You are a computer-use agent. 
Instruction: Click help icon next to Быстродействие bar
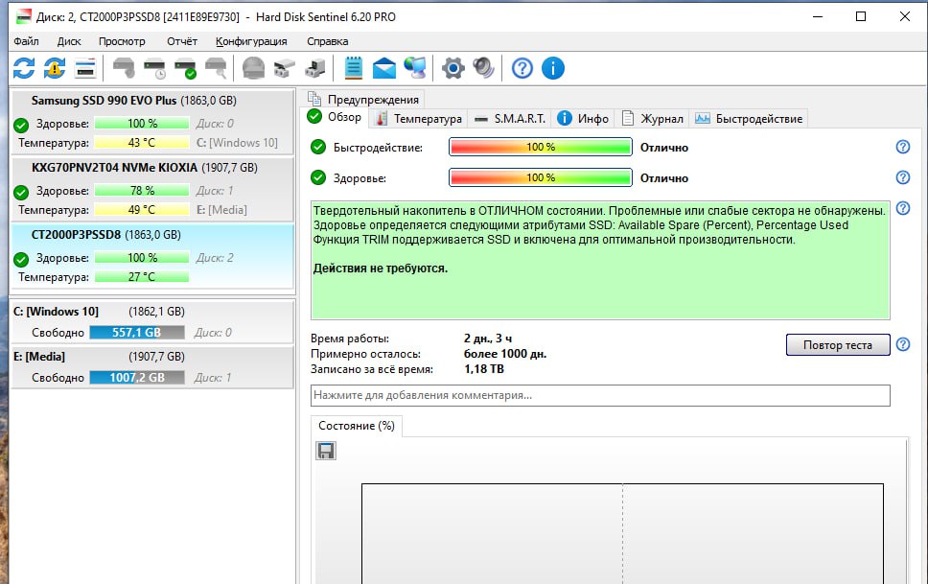click(x=902, y=147)
